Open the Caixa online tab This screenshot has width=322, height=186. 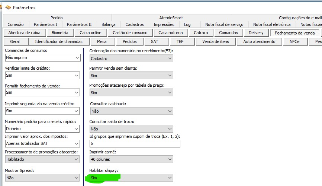(x=90, y=33)
